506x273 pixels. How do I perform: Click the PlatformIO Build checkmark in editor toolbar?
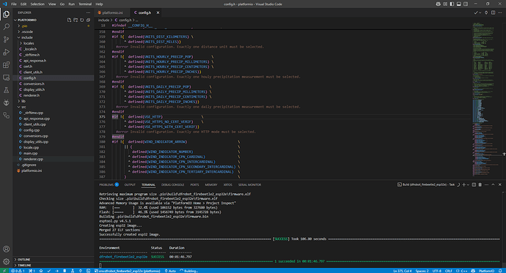476,12
